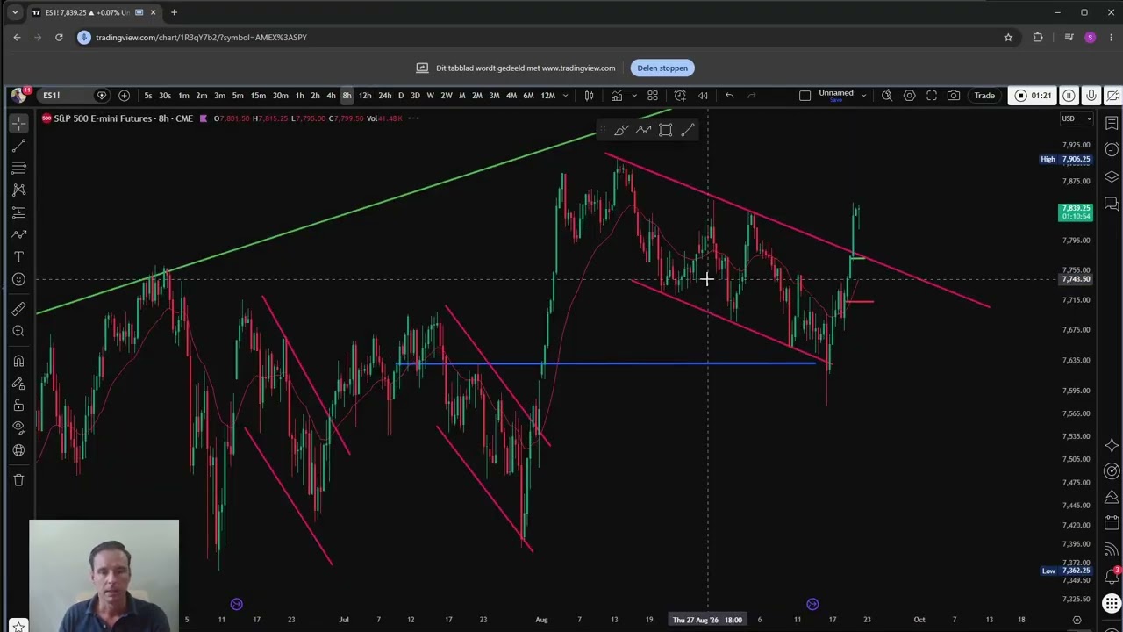This screenshot has width=1123, height=632.
Task: Select the crosshair cursor tool
Action: [x=18, y=124]
